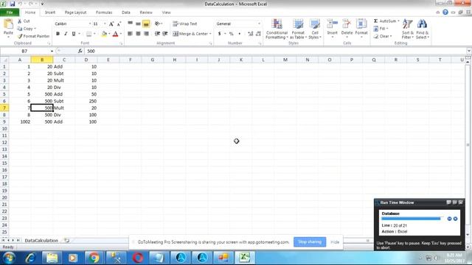Switch to the Page Layout tab
472x265 pixels.
75,13
